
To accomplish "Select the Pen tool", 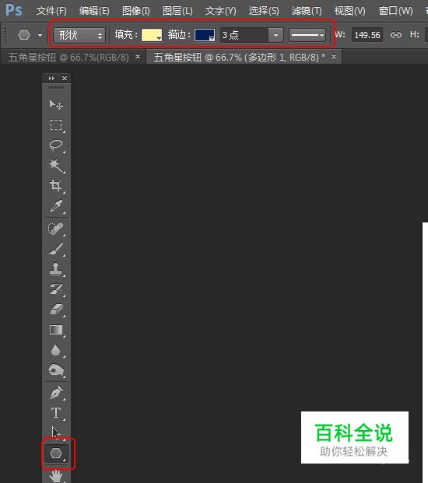I will point(56,393).
